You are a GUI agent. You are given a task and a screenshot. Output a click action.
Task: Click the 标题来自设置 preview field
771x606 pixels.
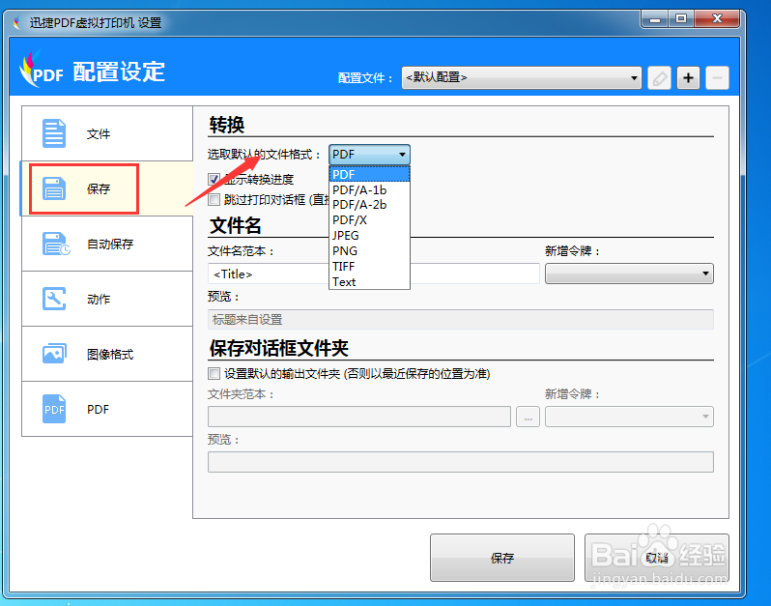point(460,319)
